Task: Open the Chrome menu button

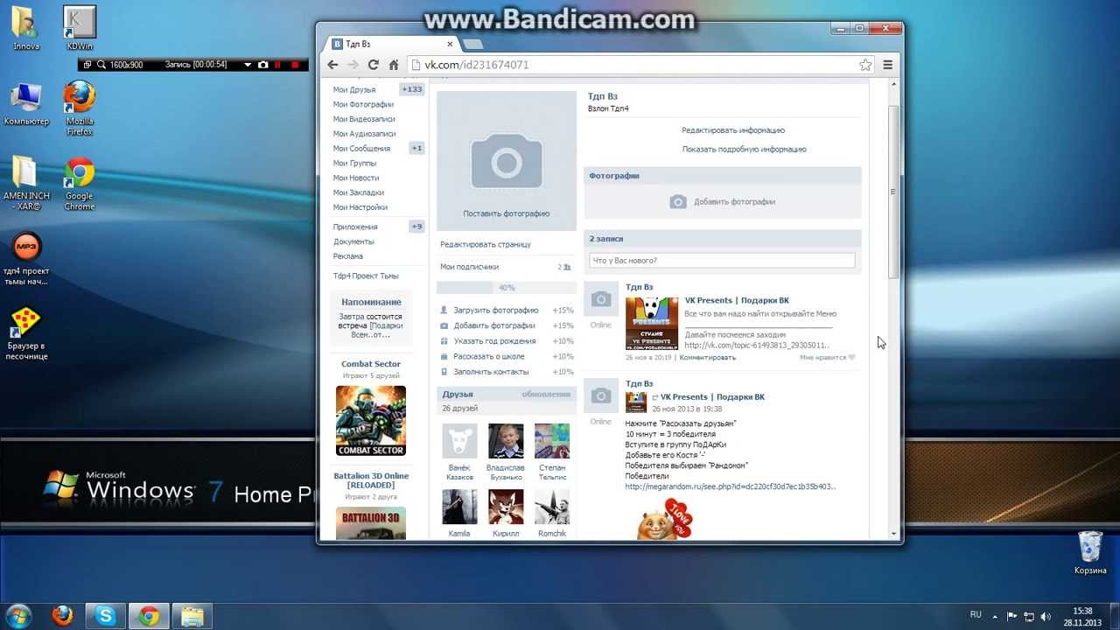Action: pyautogui.click(x=887, y=65)
